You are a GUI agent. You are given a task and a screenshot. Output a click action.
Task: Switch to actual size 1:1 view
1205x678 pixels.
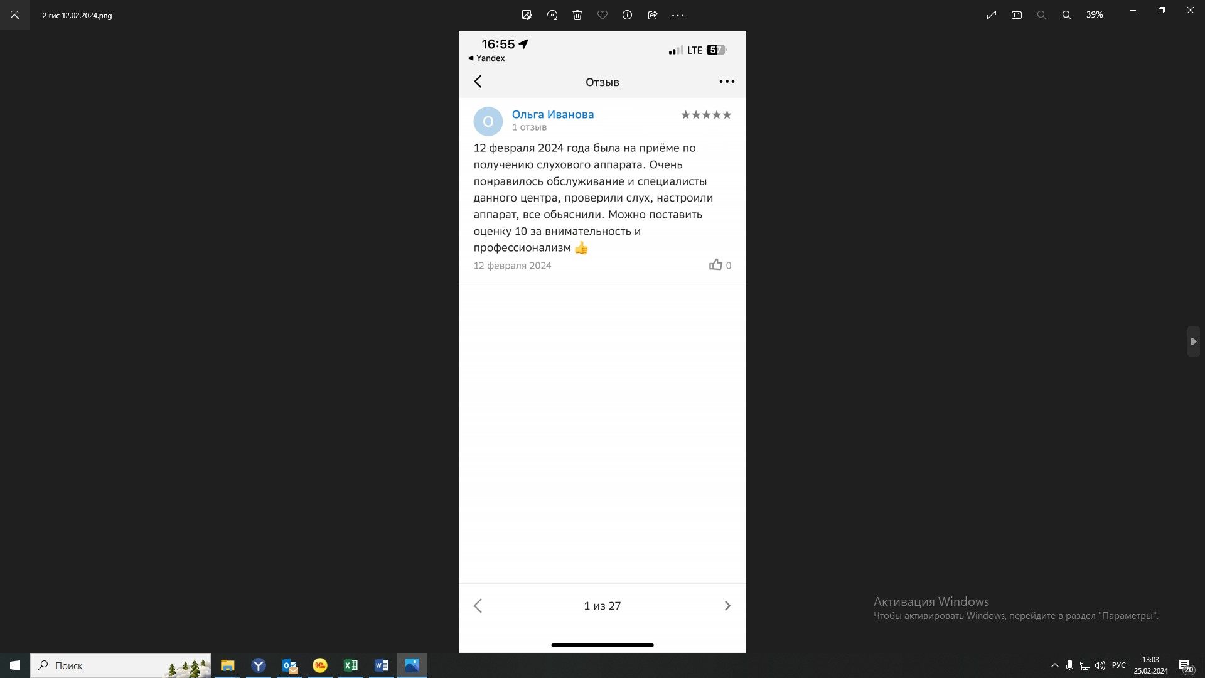point(1017,15)
